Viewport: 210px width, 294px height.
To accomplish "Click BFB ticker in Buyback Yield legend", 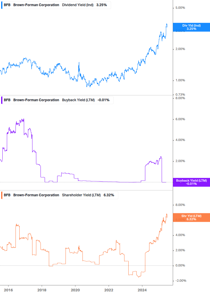I will (7, 100).
